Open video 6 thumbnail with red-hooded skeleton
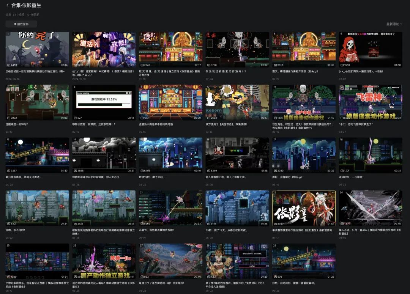410x294 pixels. point(371,50)
